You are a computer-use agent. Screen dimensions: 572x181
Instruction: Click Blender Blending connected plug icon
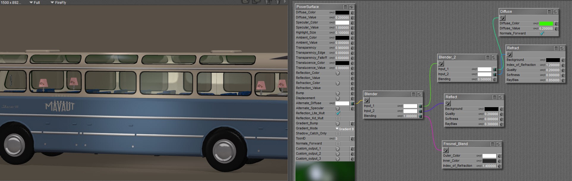(420, 116)
